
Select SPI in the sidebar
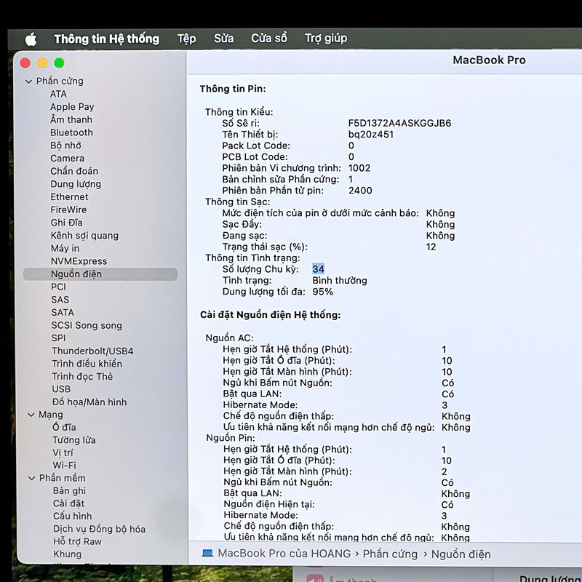coord(58,338)
